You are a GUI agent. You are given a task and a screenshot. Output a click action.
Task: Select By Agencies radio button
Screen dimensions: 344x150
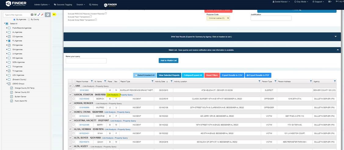tap(14, 20)
